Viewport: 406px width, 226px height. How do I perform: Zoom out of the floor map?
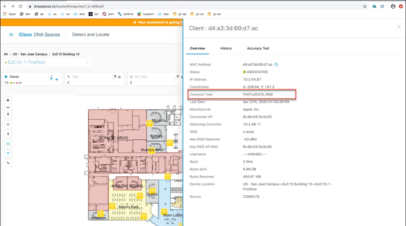click(8, 108)
